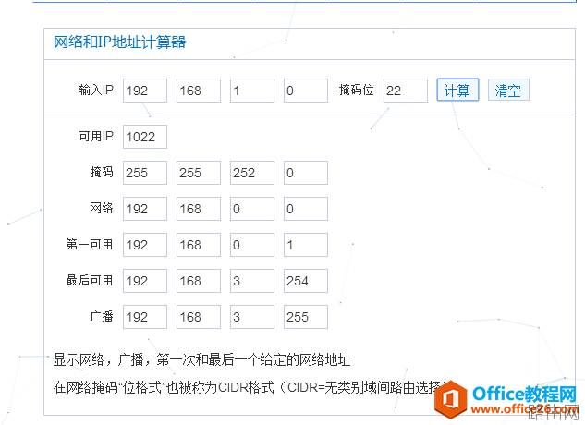This screenshot has height=425, width=585.
Task: Select the second 输入IP octet field 168
Action: pos(199,91)
